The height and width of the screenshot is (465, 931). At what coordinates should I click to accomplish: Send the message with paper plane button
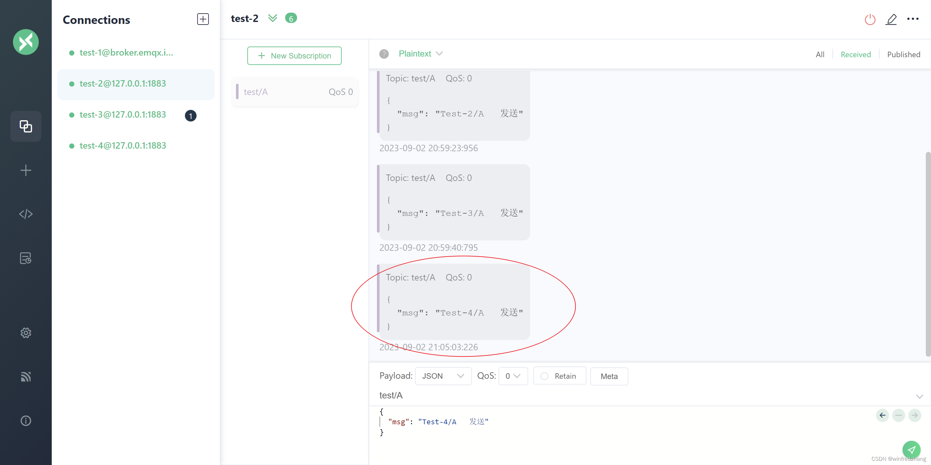(912, 450)
